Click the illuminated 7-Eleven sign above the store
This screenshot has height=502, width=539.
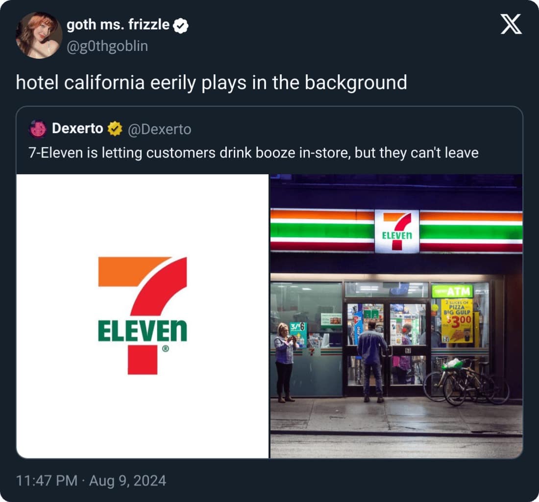tap(397, 231)
